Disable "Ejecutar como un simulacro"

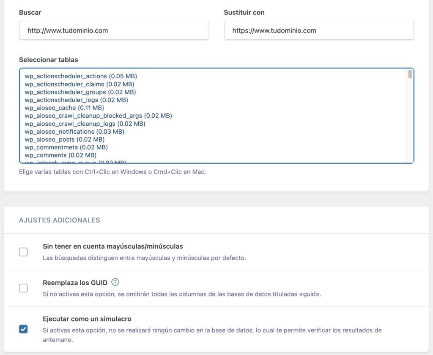(23, 329)
